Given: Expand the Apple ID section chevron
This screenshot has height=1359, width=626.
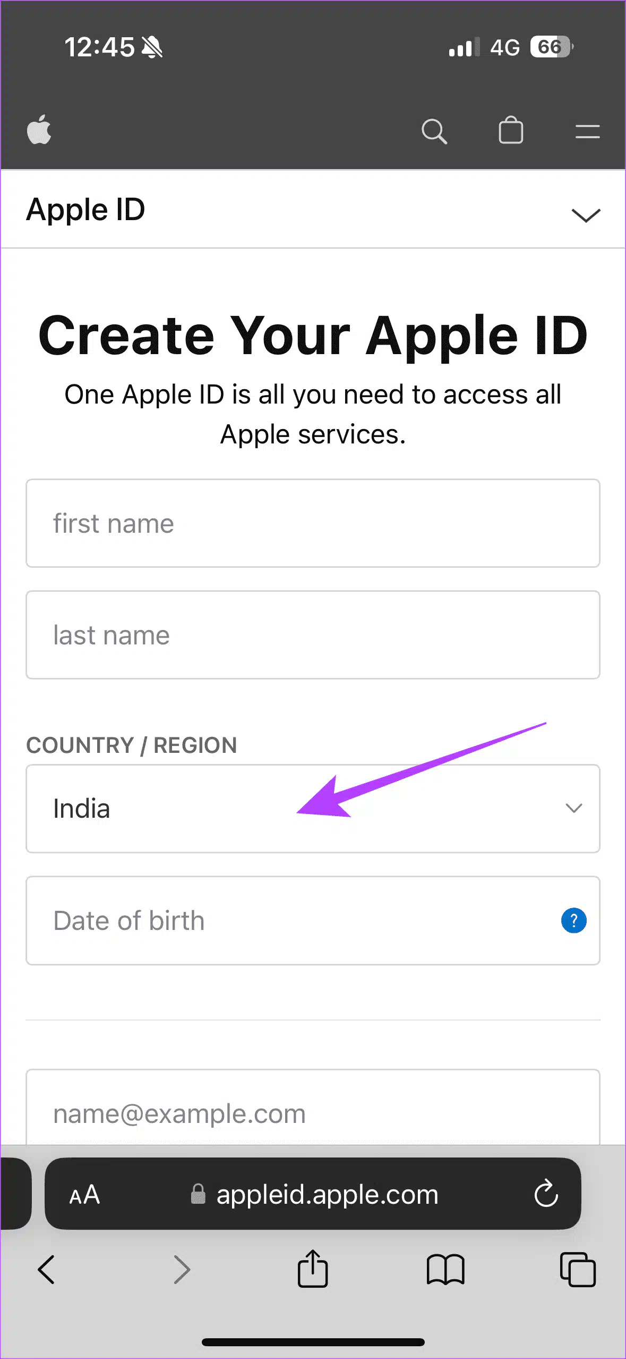Looking at the screenshot, I should (x=586, y=215).
